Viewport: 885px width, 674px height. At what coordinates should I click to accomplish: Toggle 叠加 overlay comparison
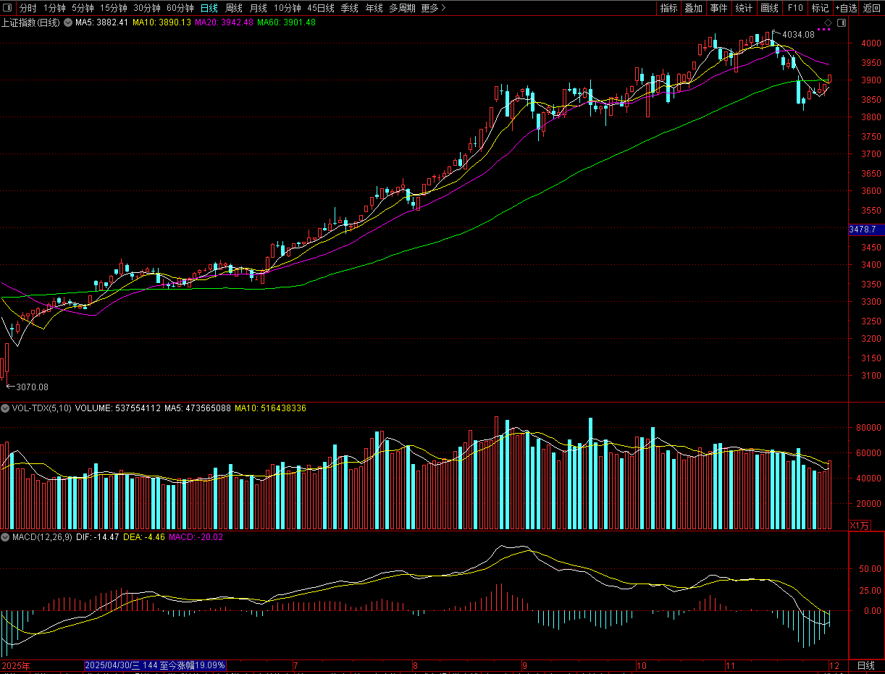click(x=693, y=8)
